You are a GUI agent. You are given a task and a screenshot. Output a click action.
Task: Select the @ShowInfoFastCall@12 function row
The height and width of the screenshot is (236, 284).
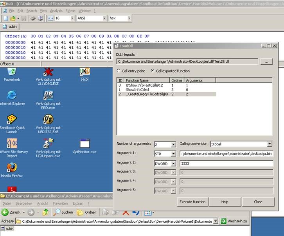(167, 85)
